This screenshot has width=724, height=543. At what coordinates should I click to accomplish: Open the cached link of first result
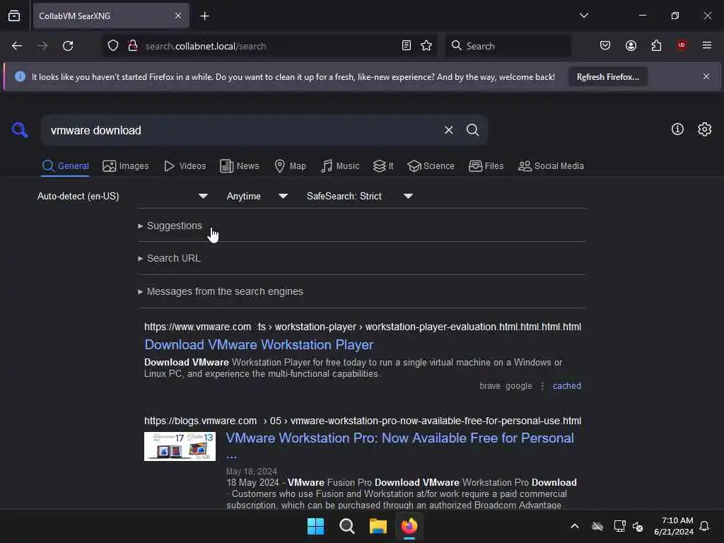coord(567,386)
